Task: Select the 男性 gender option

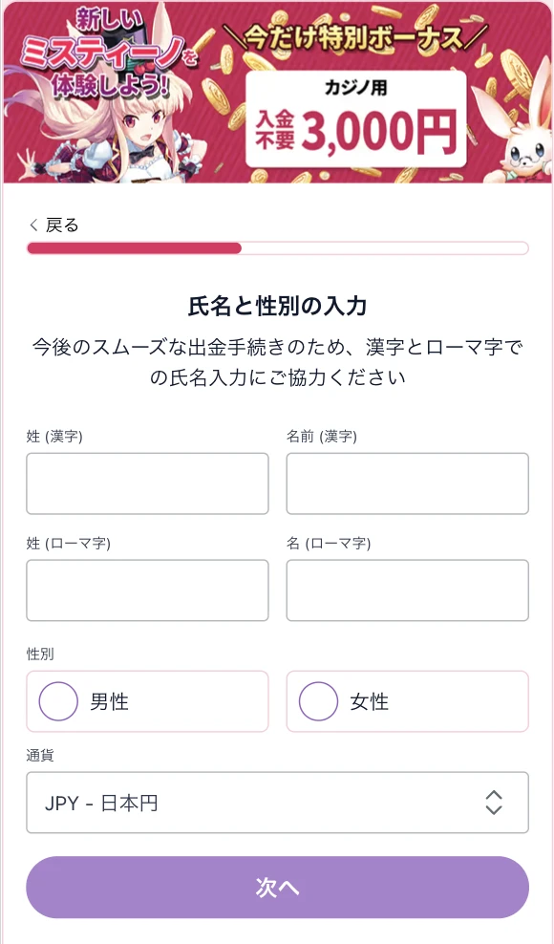Action: (x=147, y=701)
